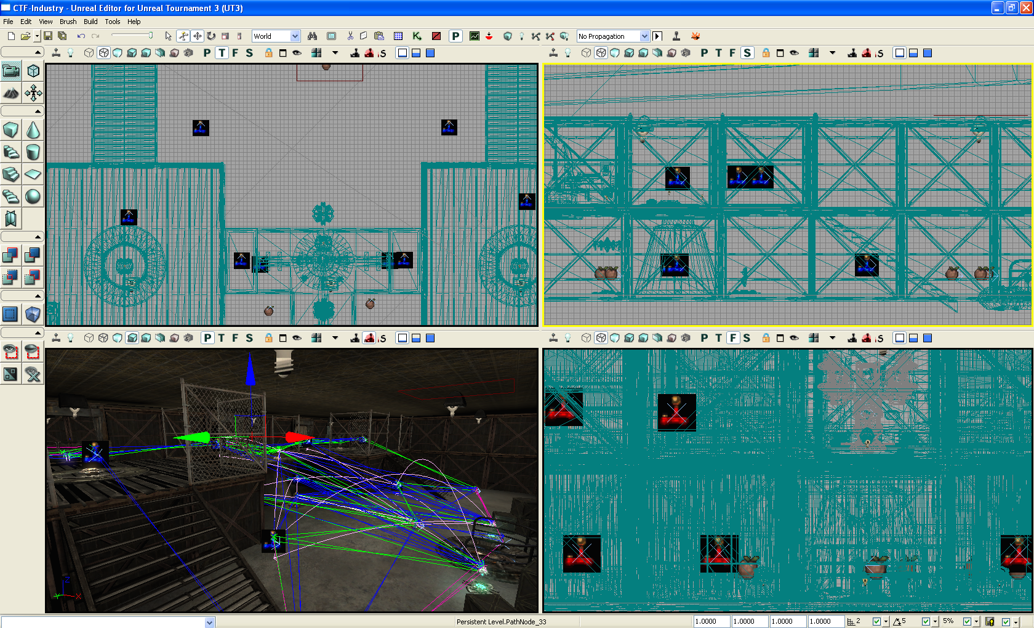Switch top-left viewport to Perspective with P
Screen dimensions: 1034x628
207,53
